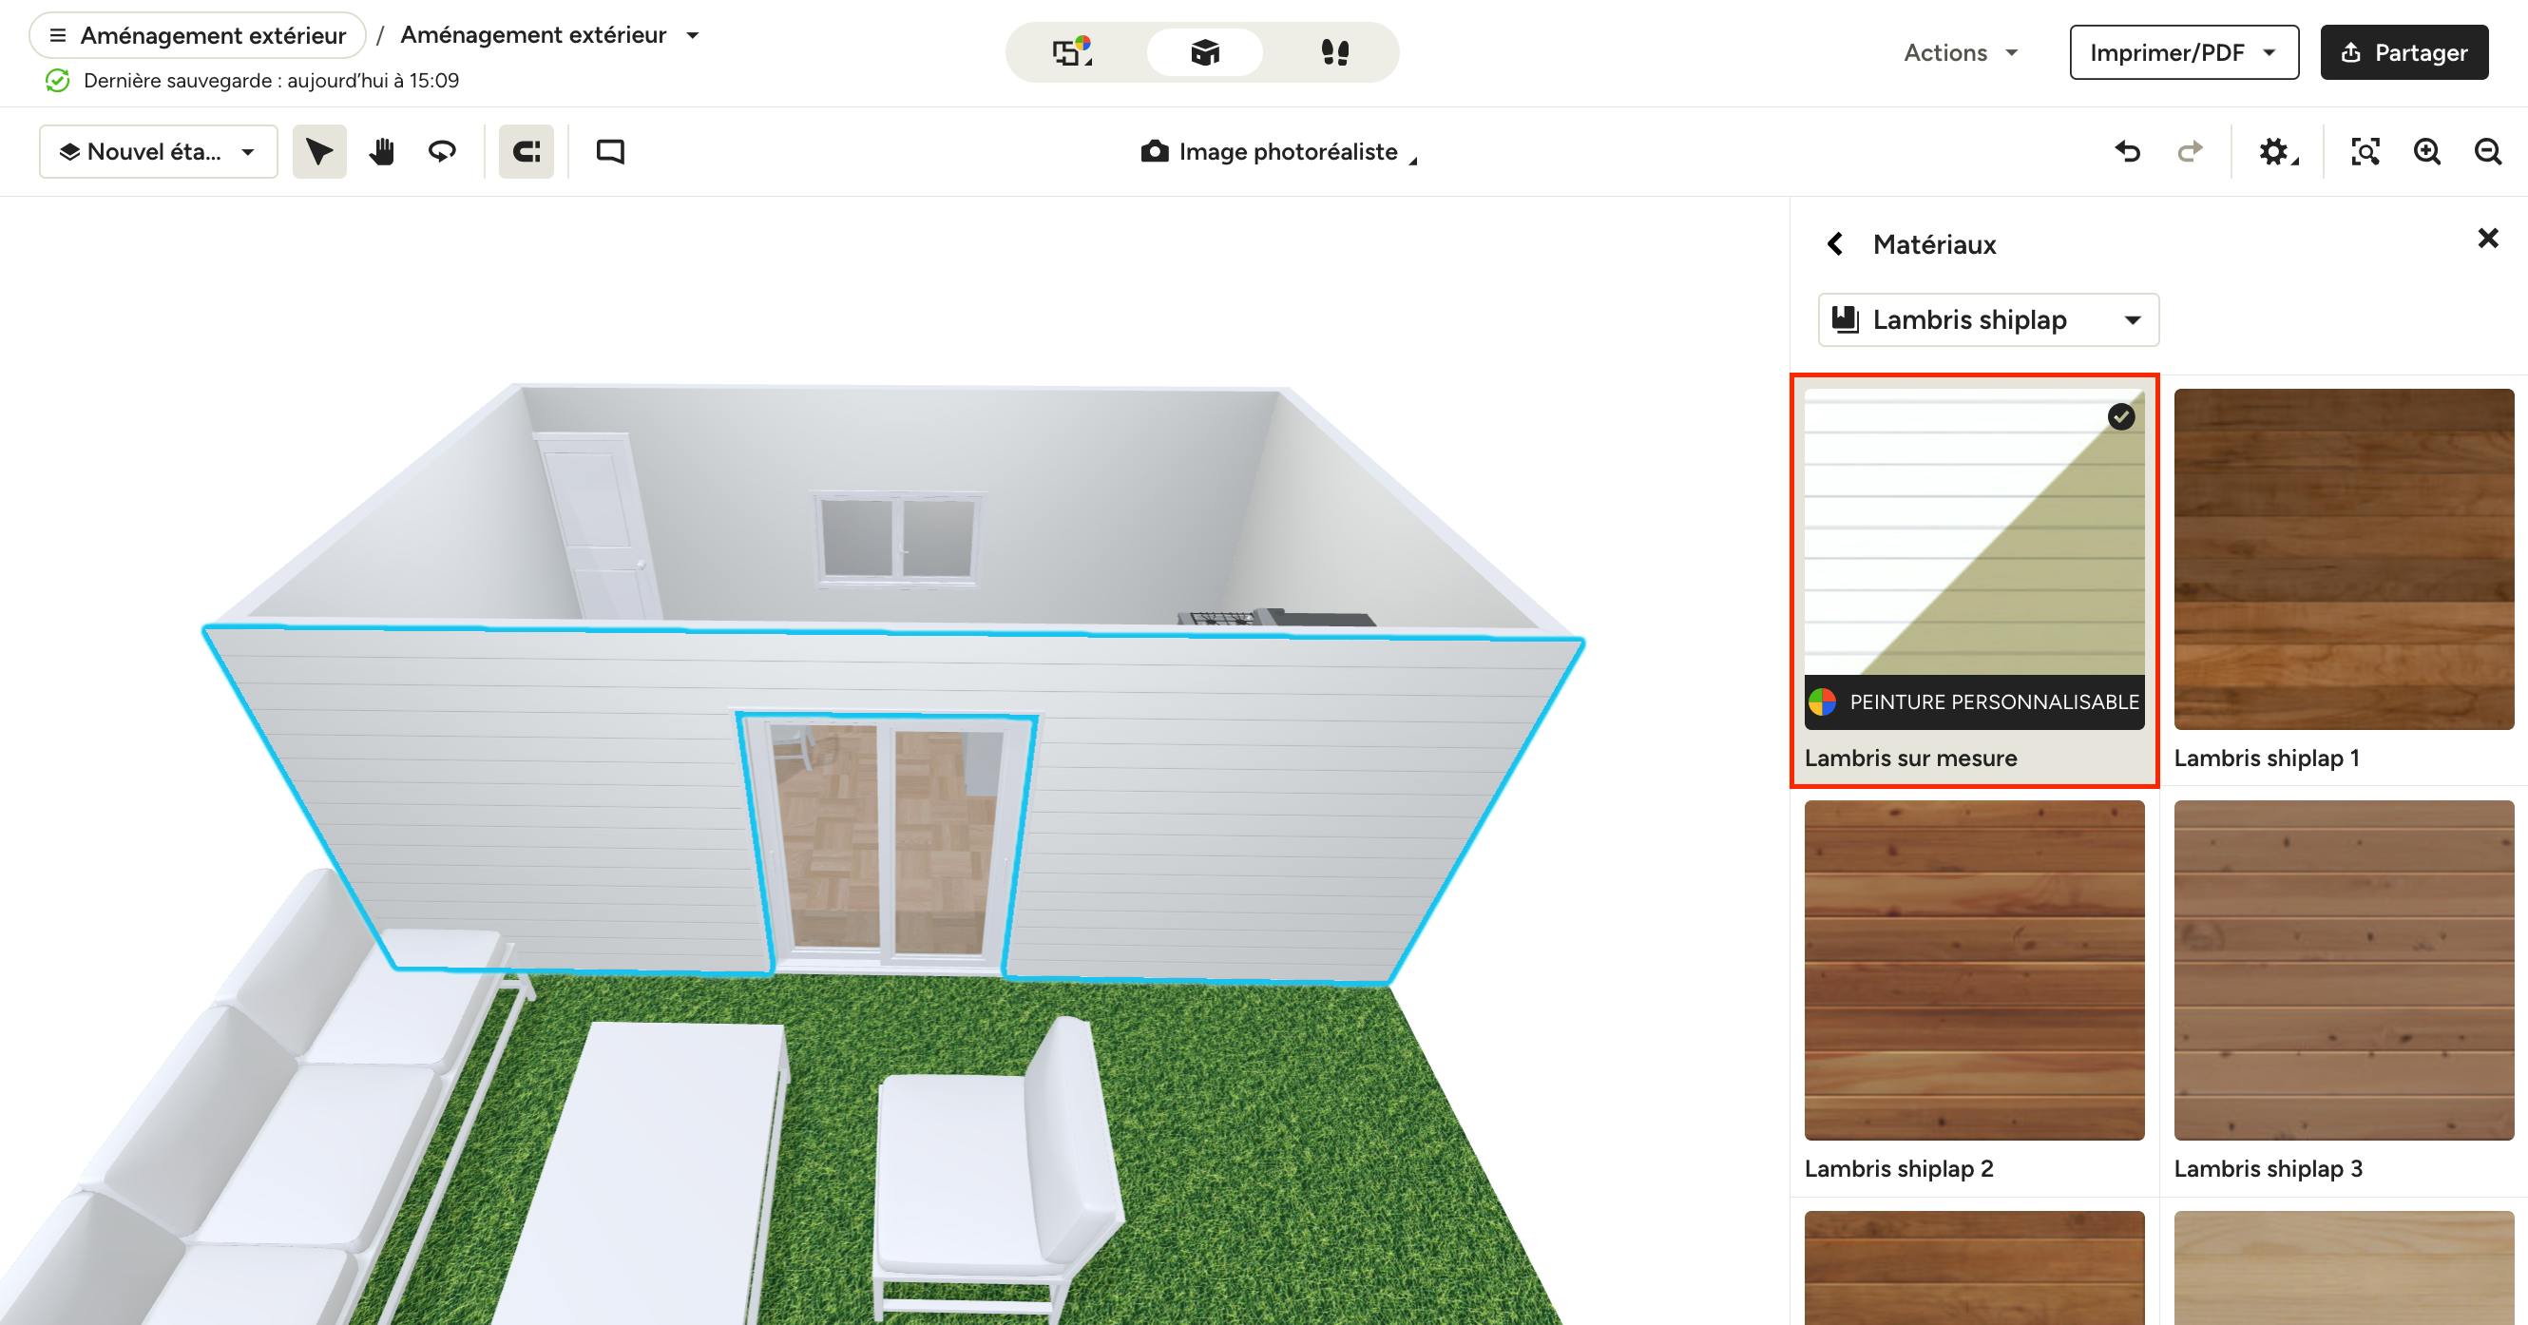Switch to 3D view mode
This screenshot has width=2528, height=1325.
click(1204, 52)
